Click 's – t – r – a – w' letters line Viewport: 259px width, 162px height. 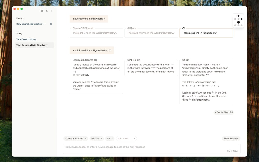pyautogui.click(x=200, y=86)
